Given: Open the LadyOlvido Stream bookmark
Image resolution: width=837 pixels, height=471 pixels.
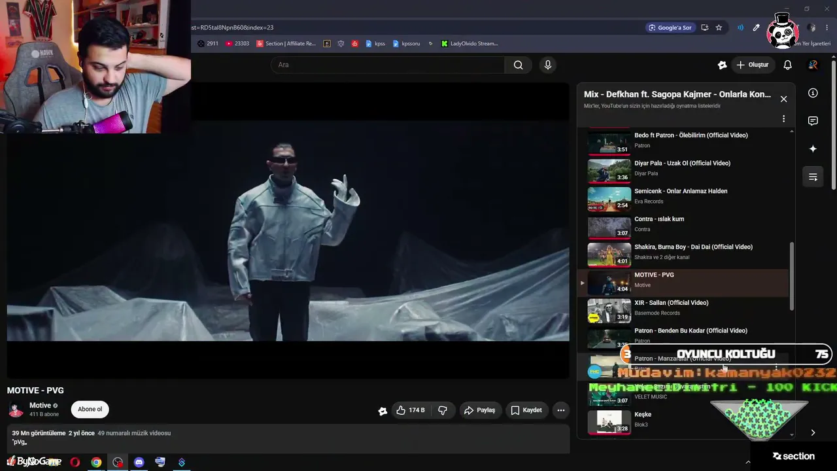Looking at the screenshot, I should pos(470,44).
